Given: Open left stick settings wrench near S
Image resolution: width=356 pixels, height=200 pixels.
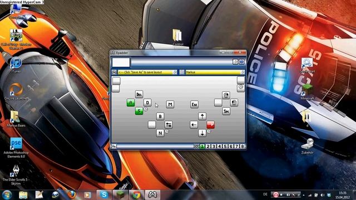Looking at the screenshot, I should [x=146, y=109].
